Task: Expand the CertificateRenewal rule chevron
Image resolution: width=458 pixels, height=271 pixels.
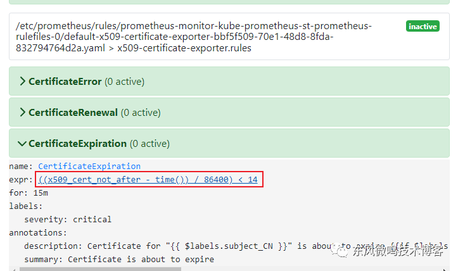Action: click(22, 112)
